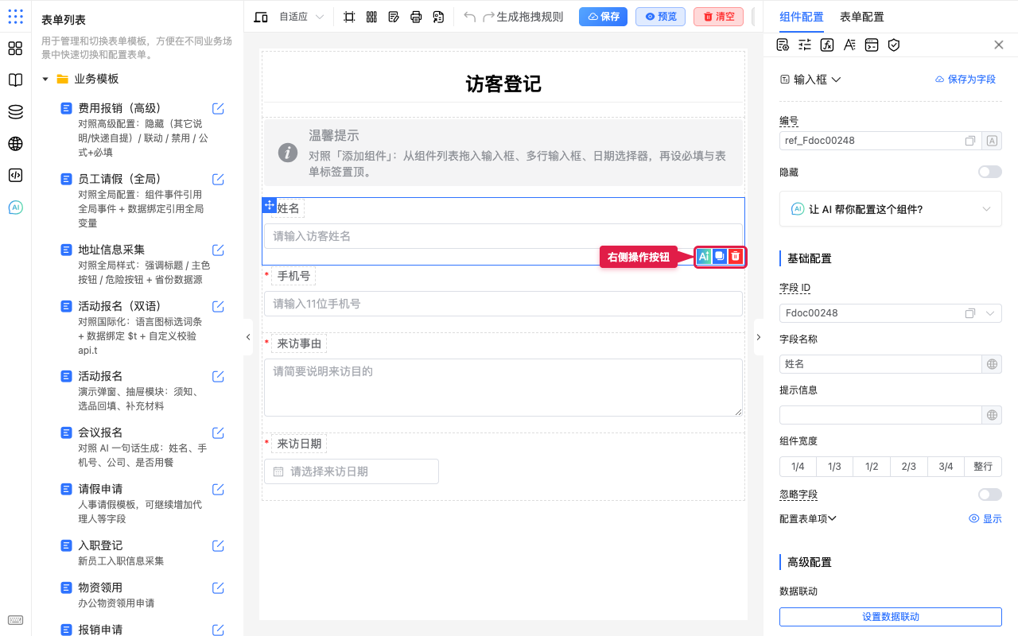Viewport: 1018px width, 636px height.
Task: Open the shield validation icon in config panel
Action: tap(894, 45)
